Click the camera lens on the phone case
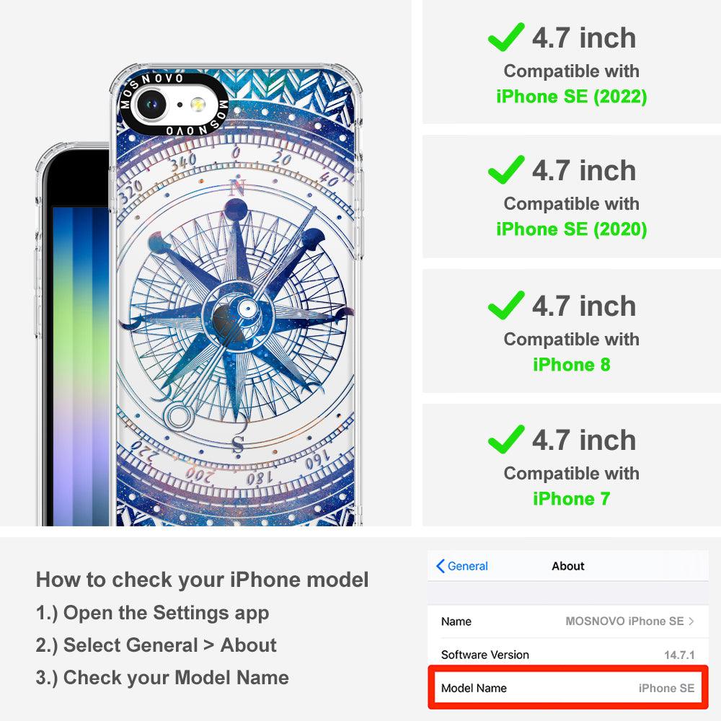 151,105
